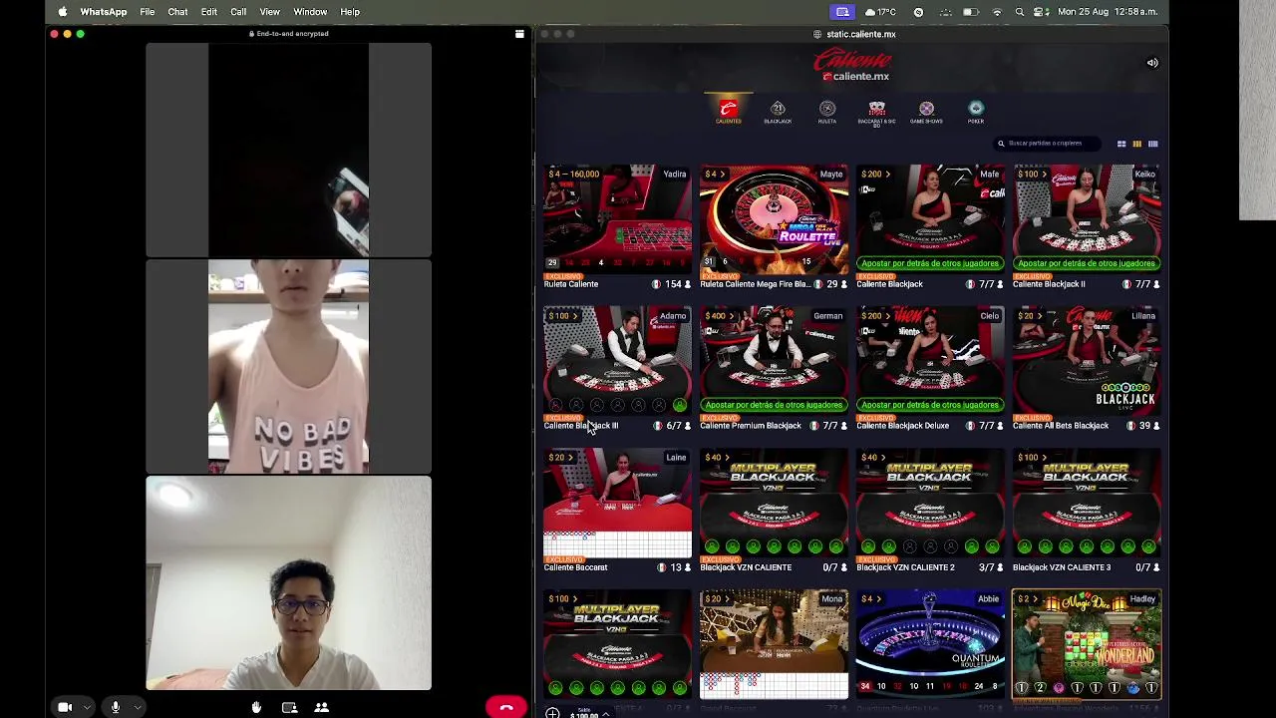Expand camera options chevron in WhatsApp call
Image resolution: width=1276 pixels, height=718 pixels.
tap(87, 707)
